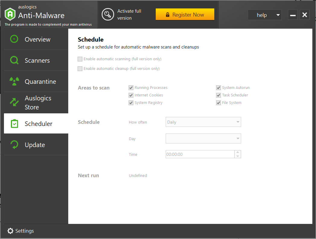Disable Internet Cookies scanning
The width and height of the screenshot is (316, 239).
pyautogui.click(x=131, y=95)
